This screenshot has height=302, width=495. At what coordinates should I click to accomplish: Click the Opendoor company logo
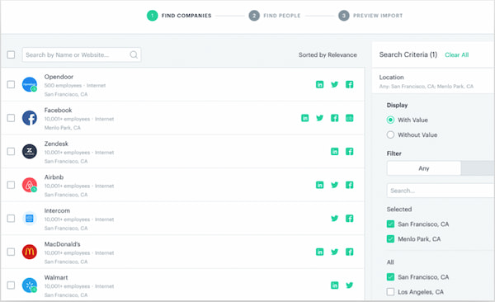click(30, 84)
